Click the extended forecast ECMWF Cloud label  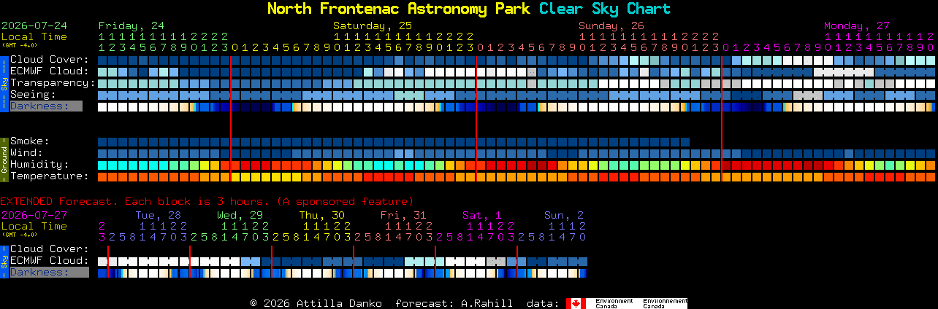pos(50,261)
